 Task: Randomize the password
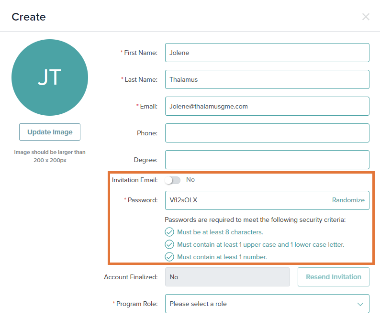pyautogui.click(x=348, y=200)
